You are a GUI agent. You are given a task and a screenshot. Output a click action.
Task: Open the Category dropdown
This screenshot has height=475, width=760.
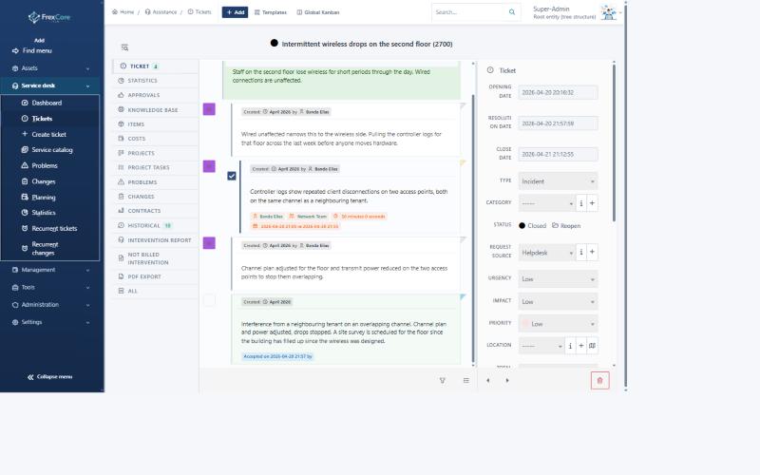pyautogui.click(x=547, y=203)
